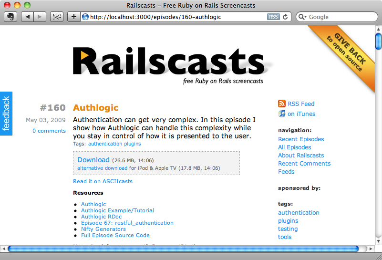Open the blue feedback side tab
The height and width of the screenshot is (260, 382).
6,114
